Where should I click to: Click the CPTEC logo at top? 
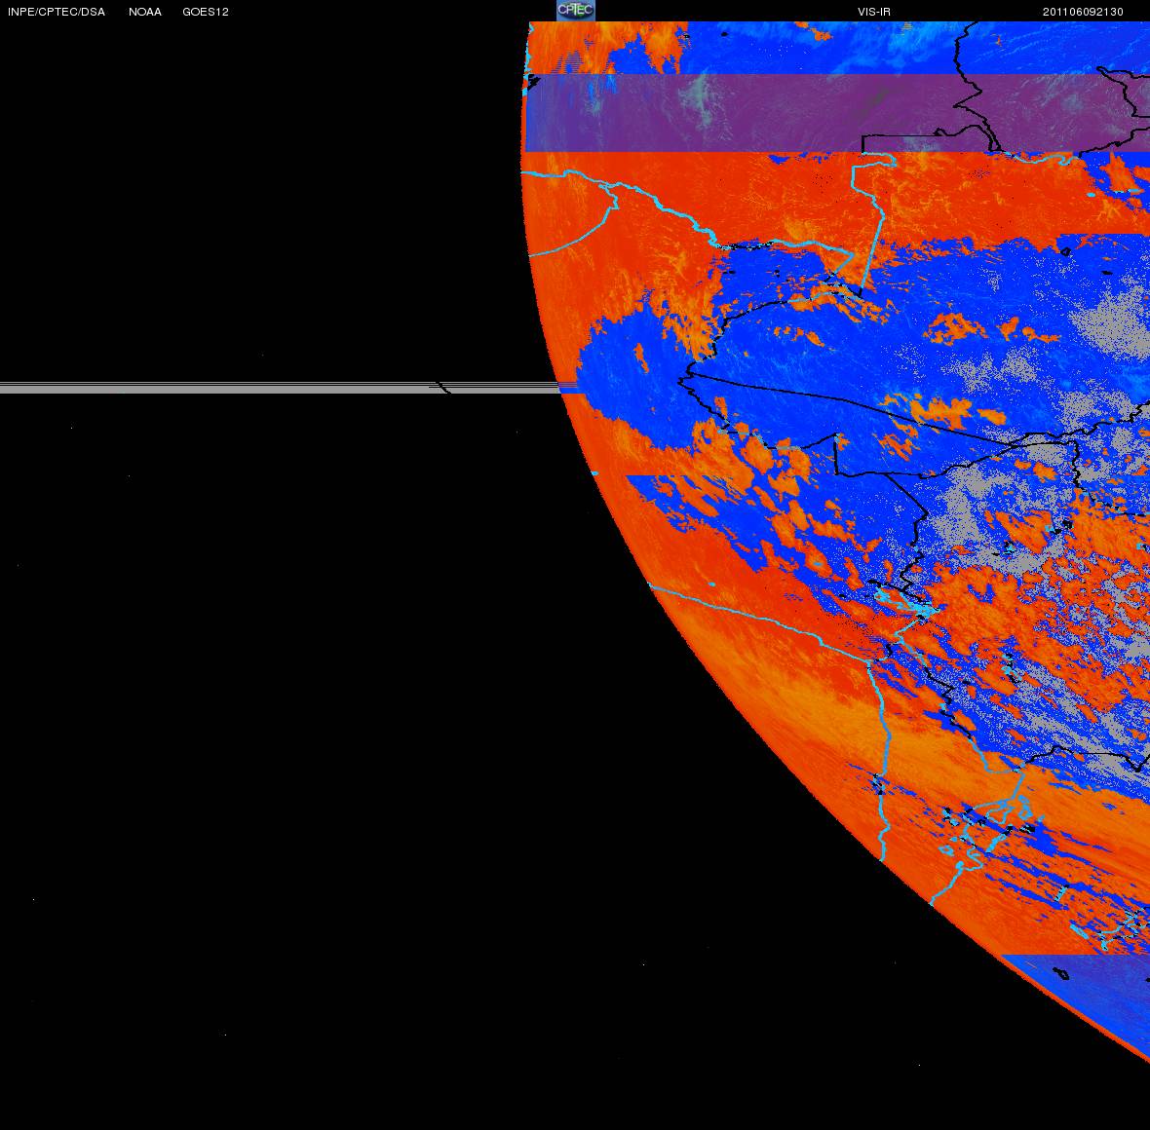click(576, 11)
